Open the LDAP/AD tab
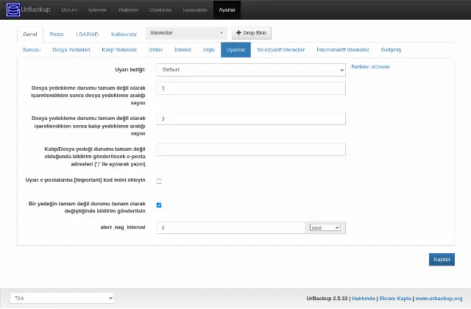This screenshot has width=471, height=309. 87,35
